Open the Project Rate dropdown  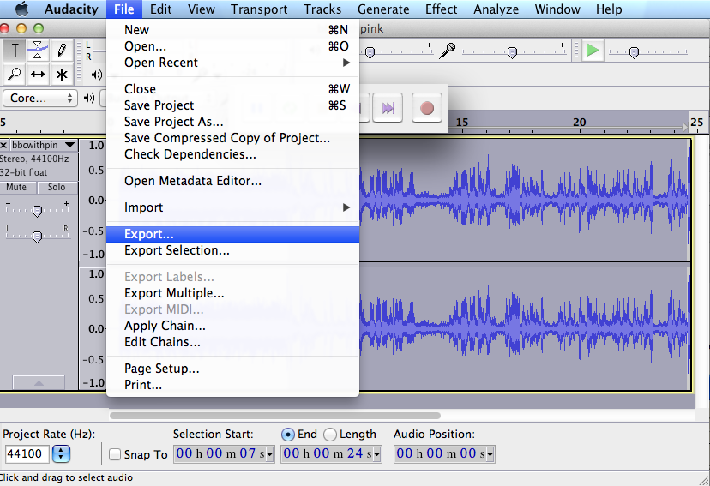(62, 453)
